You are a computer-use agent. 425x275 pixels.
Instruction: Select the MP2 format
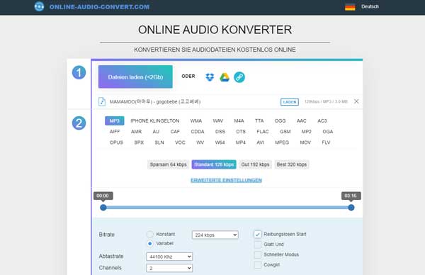tap(307, 132)
